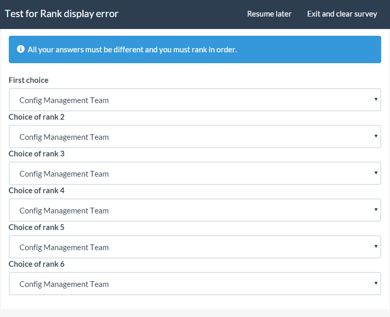390x317 pixels.
Task: Click the rank 2 dropdown arrow
Action: click(376, 137)
